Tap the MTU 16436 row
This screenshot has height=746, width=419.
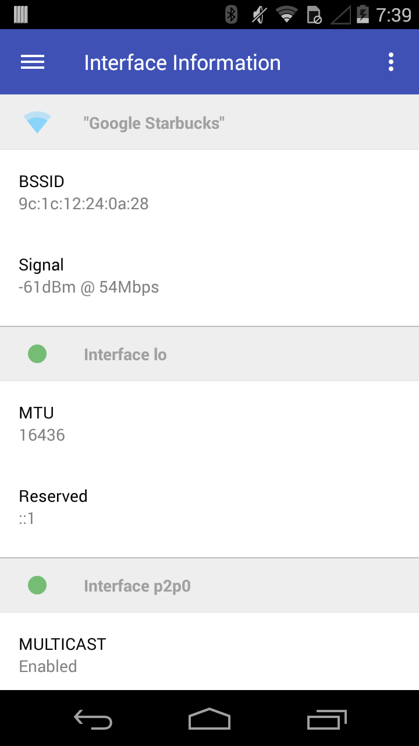(210, 424)
